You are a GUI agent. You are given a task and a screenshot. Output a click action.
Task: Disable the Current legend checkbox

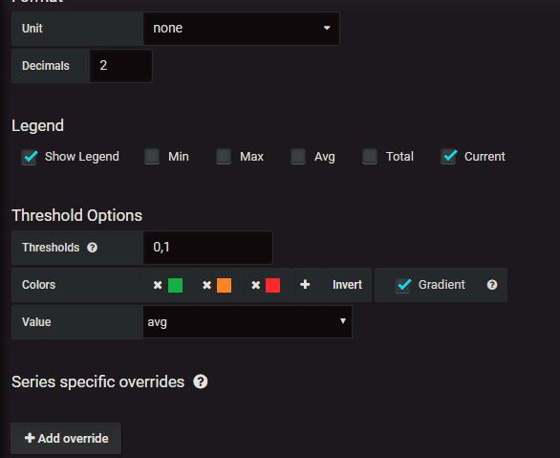point(448,157)
